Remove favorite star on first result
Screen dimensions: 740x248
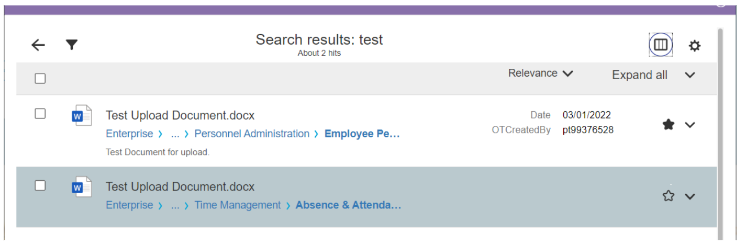tap(668, 125)
